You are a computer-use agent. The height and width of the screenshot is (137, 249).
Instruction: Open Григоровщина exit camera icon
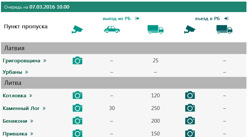(77, 60)
